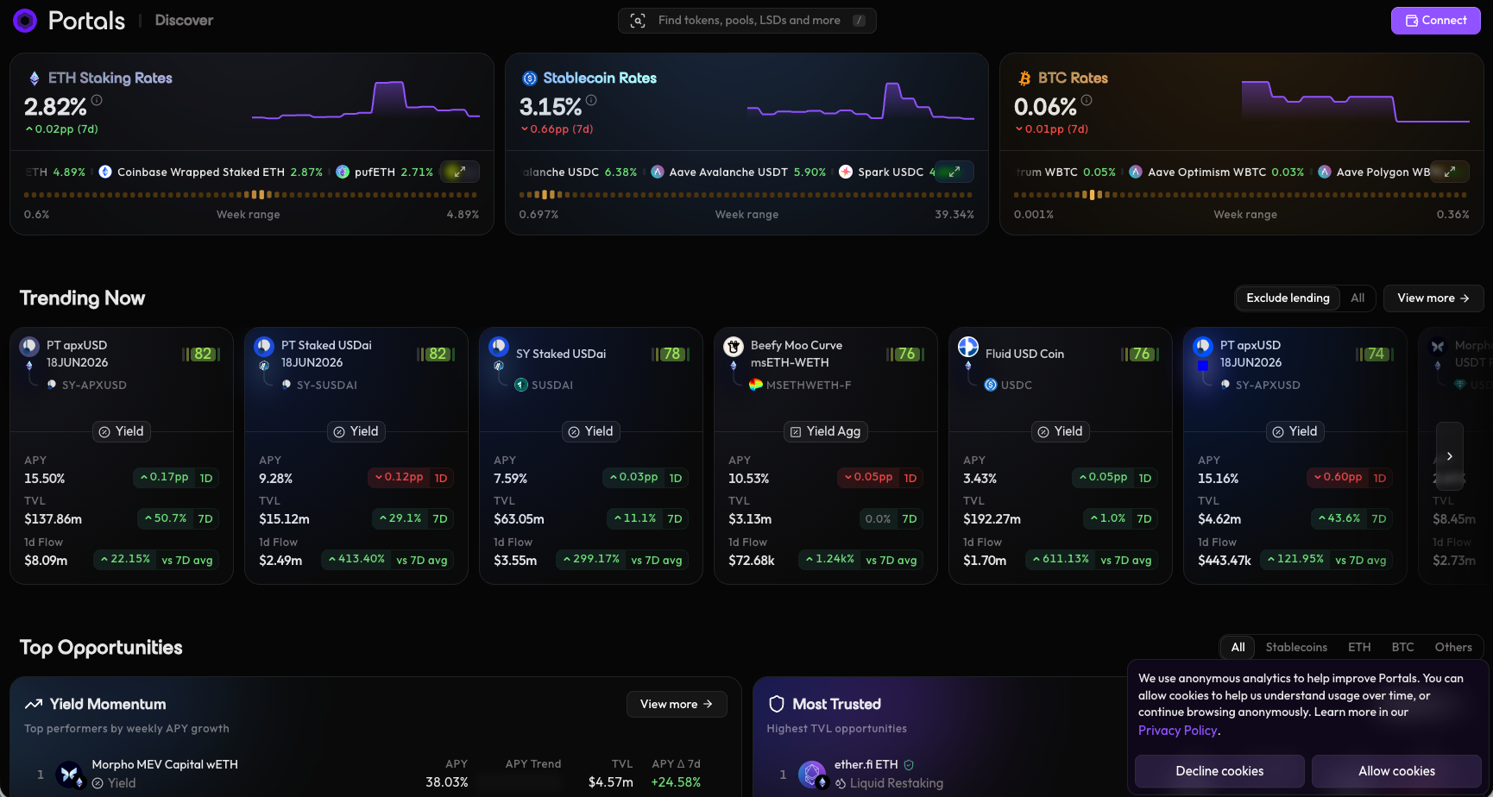Click the APY value 15.50%
Image resolution: width=1493 pixels, height=797 pixels.
pos(45,479)
